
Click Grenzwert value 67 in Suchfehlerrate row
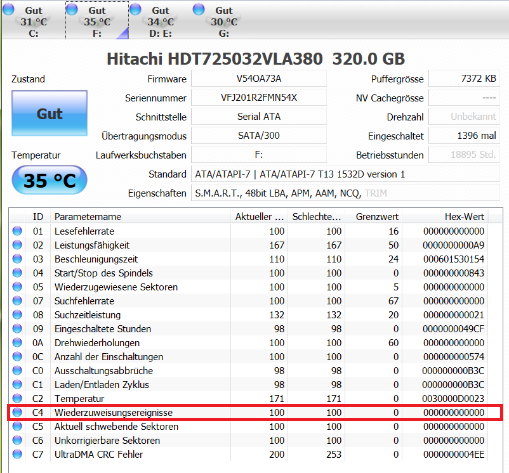coord(393,301)
